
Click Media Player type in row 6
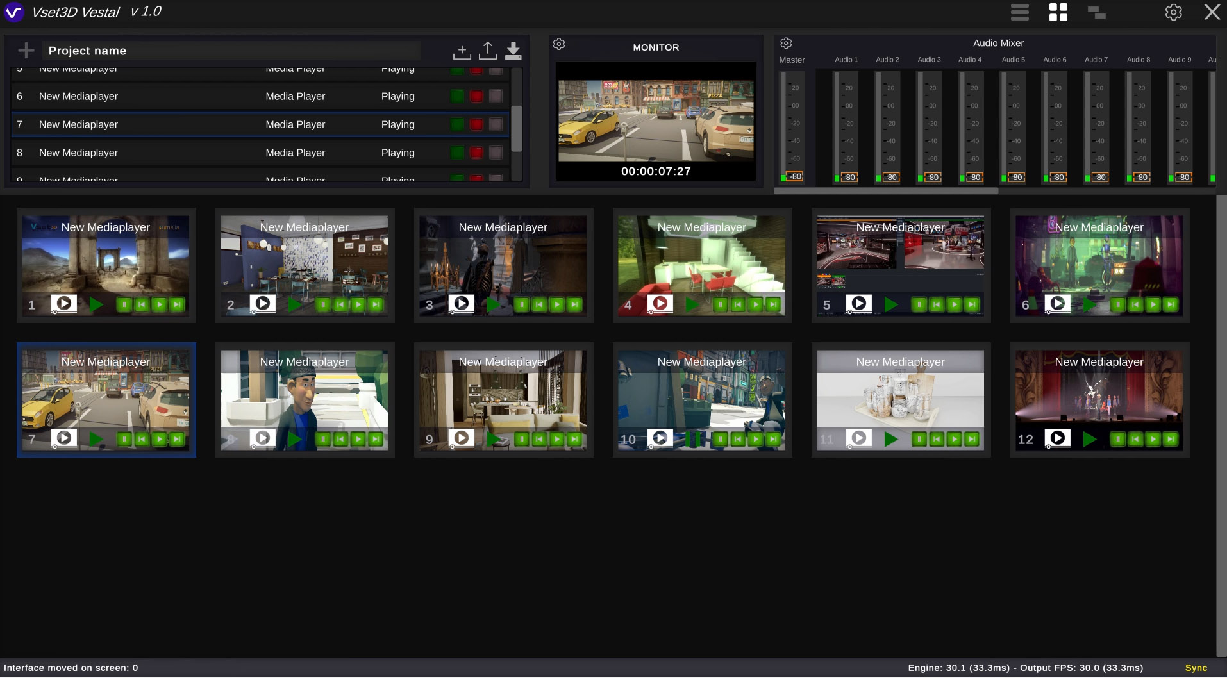click(x=296, y=96)
